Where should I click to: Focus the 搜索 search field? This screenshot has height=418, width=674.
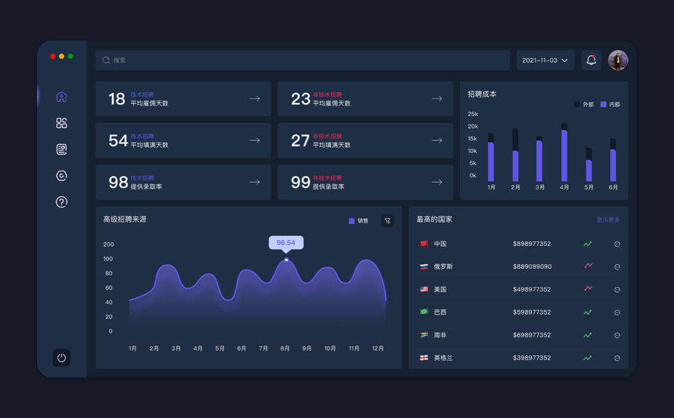pyautogui.click(x=302, y=60)
